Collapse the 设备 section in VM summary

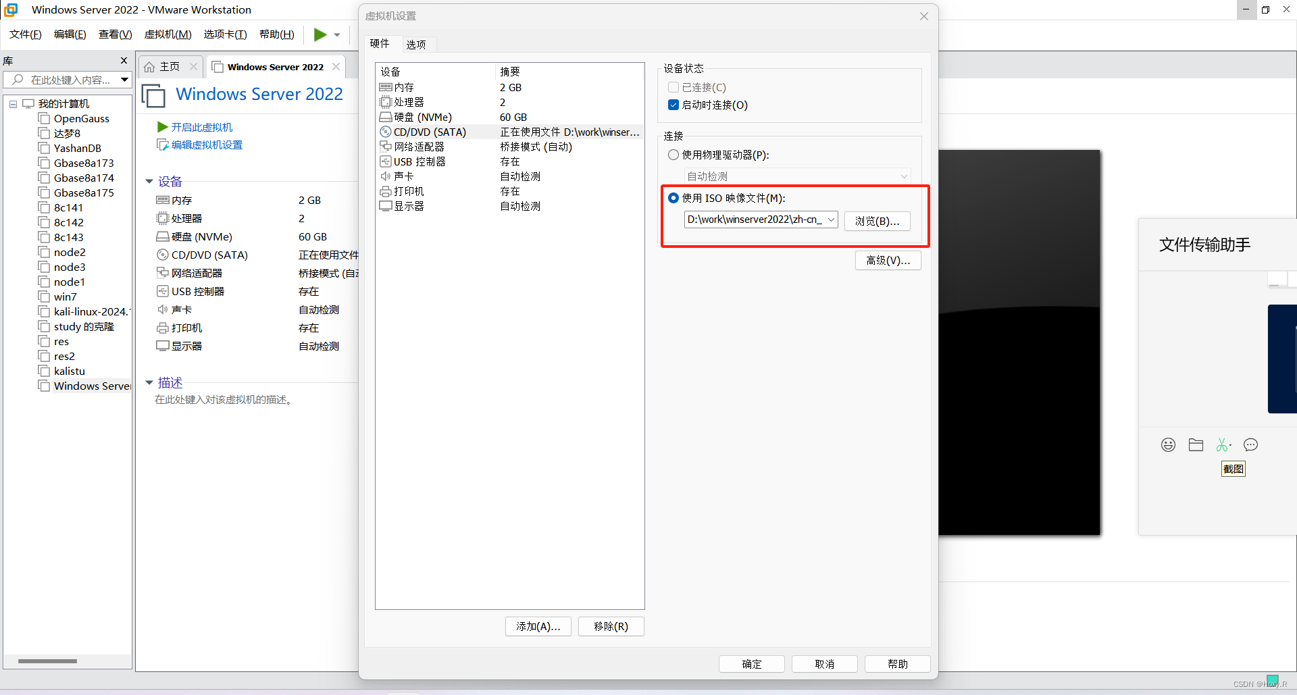tap(149, 181)
